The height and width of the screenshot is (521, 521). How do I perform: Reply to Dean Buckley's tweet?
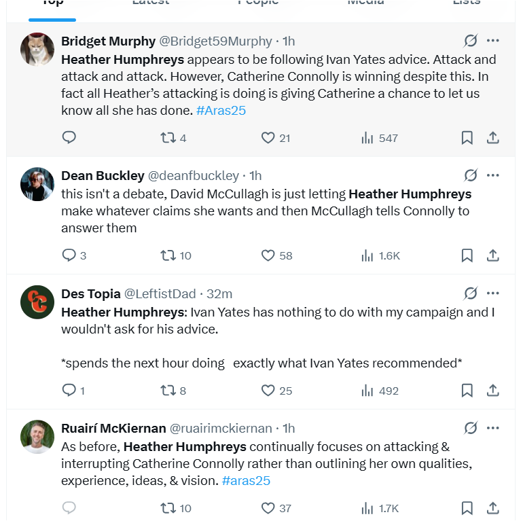pos(69,255)
